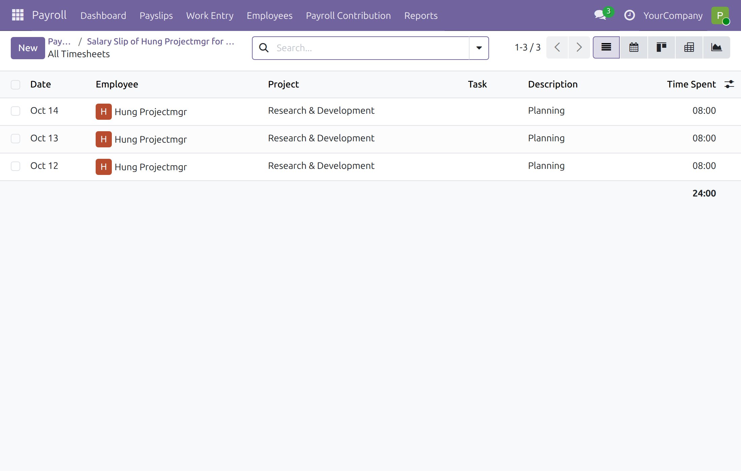Tick the Oct 13 row checkbox

15,139
